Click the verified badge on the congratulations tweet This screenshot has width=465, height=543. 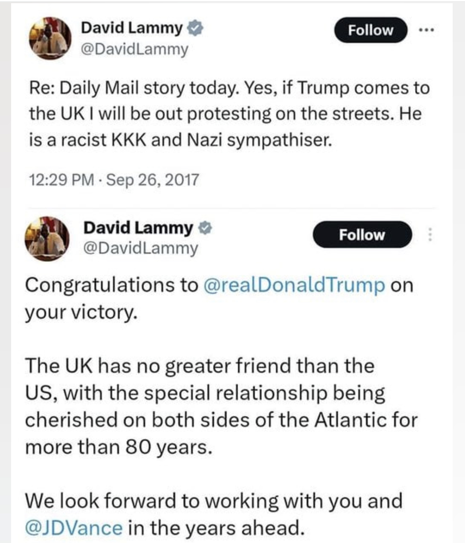tap(205, 228)
